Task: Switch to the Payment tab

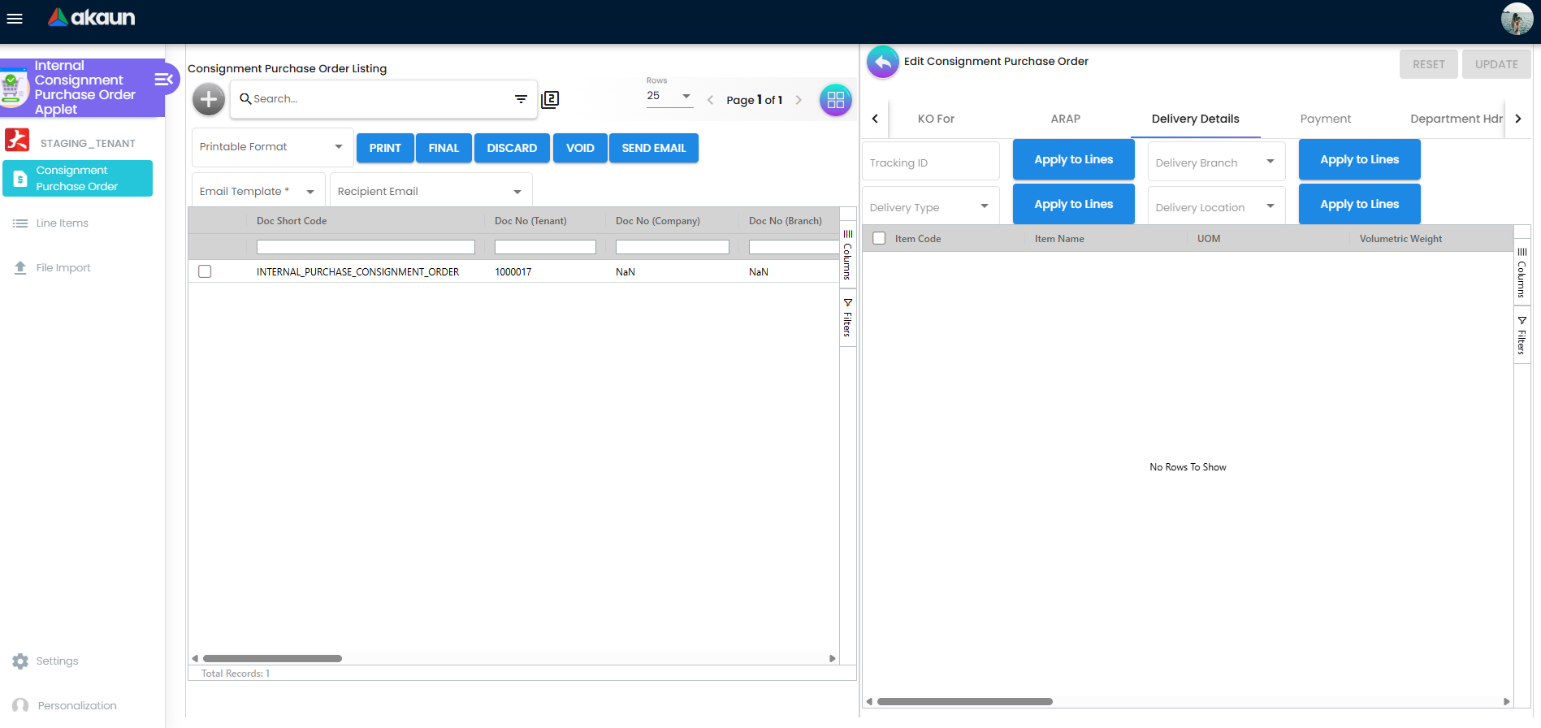Action: 1325,119
